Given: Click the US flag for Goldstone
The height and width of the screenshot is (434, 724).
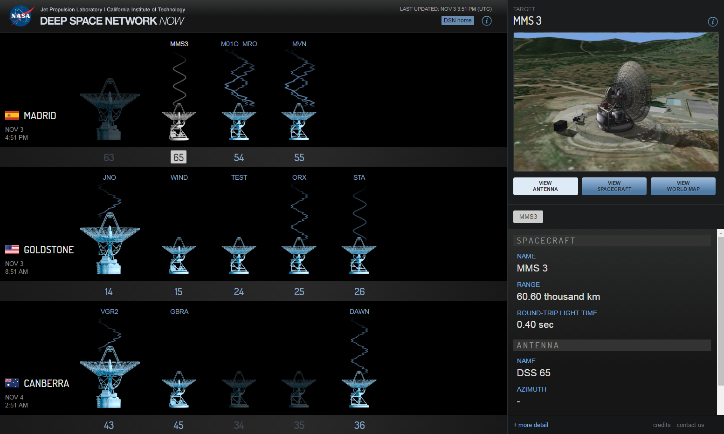Looking at the screenshot, I should 12,249.
